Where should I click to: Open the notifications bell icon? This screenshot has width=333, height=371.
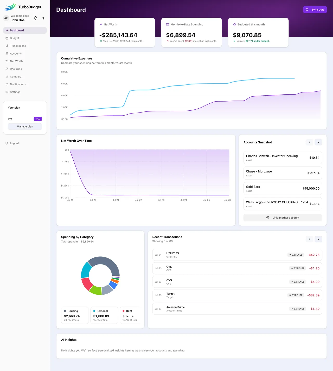click(36, 18)
